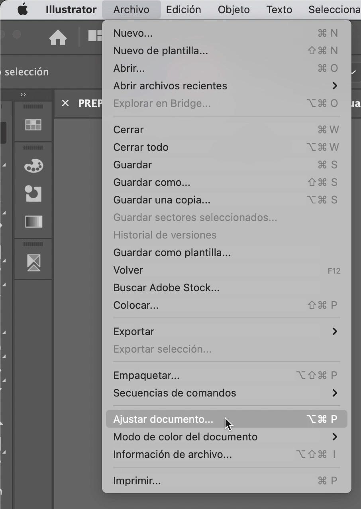Open the Color palette panel icon
Screen dimensions: 361x509
coord(33,166)
